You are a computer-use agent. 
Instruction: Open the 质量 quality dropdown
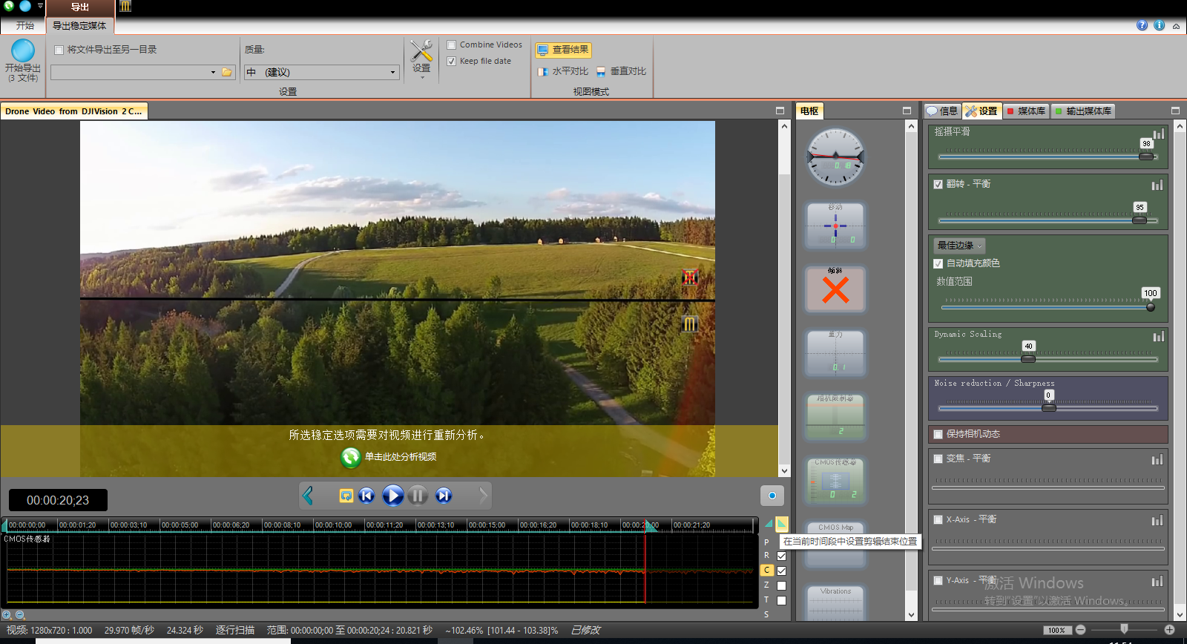[392, 72]
